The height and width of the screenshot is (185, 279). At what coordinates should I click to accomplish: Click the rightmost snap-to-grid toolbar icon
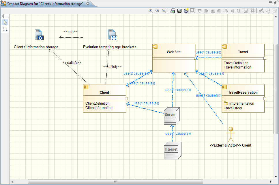point(275,11)
